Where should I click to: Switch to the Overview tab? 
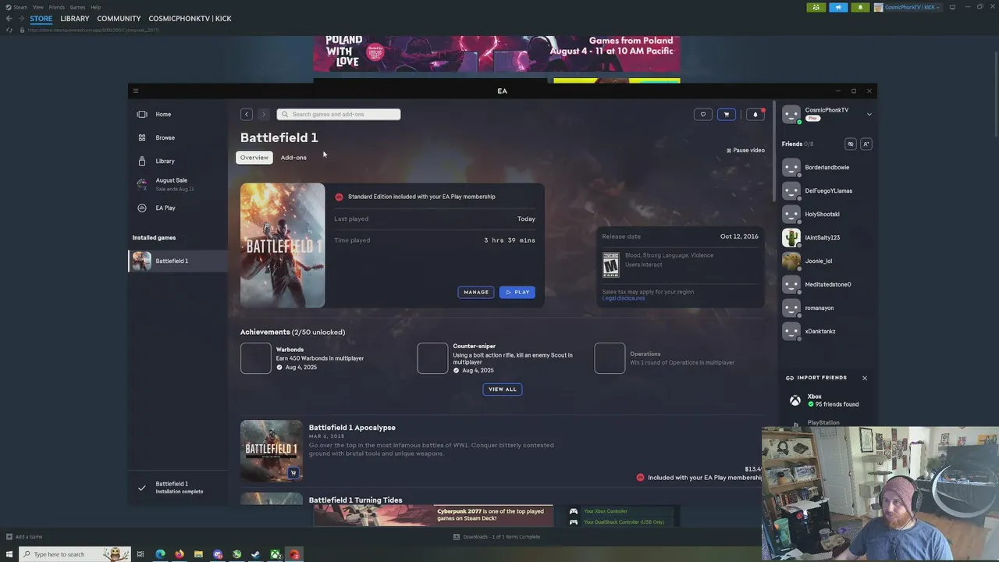tap(254, 158)
